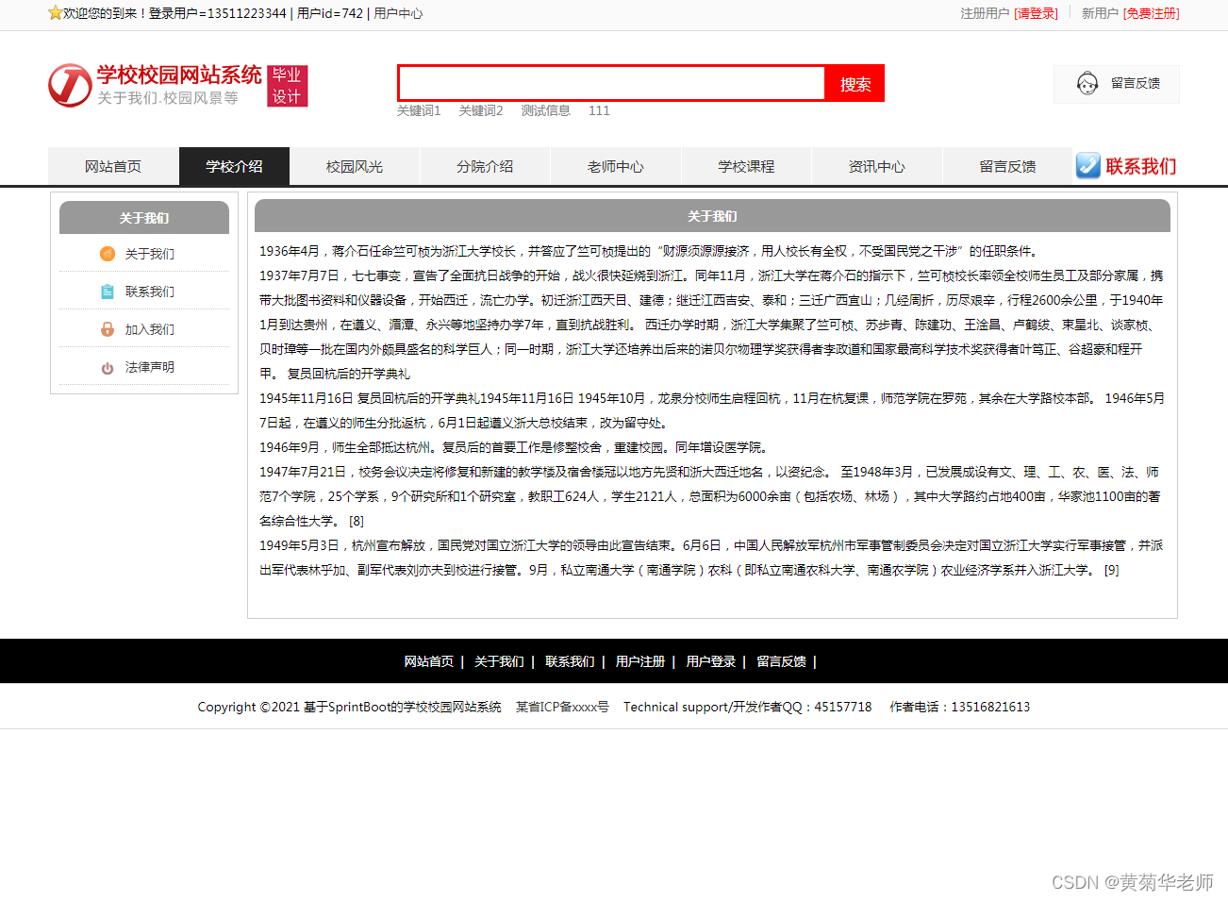Viewport: 1228px width, 901px height.
Task: Select the 学校介绍 navigation tab
Action: coord(234,166)
